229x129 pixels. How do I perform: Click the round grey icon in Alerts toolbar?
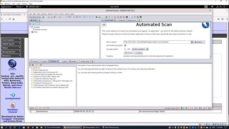pyautogui.click(x=30, y=65)
